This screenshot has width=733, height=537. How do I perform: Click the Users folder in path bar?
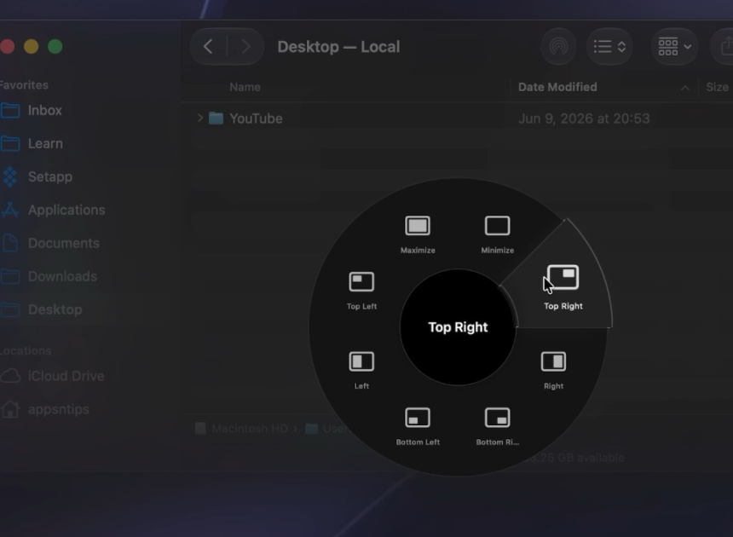(326, 429)
